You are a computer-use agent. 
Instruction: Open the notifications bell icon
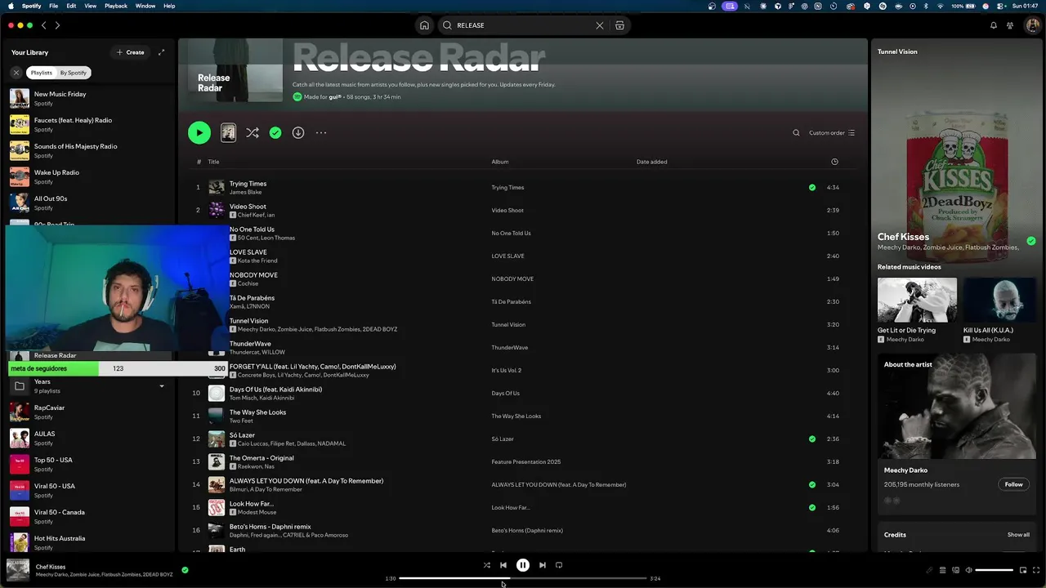pos(994,25)
